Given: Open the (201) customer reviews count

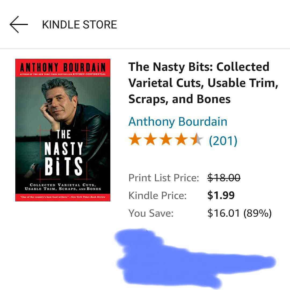Looking at the screenshot, I should (x=223, y=140).
